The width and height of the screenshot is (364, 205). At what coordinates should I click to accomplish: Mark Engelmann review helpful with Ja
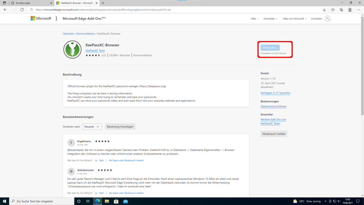(x=96, y=161)
